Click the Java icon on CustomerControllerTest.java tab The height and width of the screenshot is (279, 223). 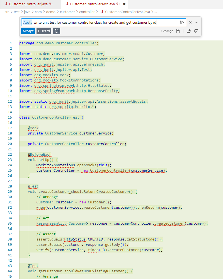(67, 4)
